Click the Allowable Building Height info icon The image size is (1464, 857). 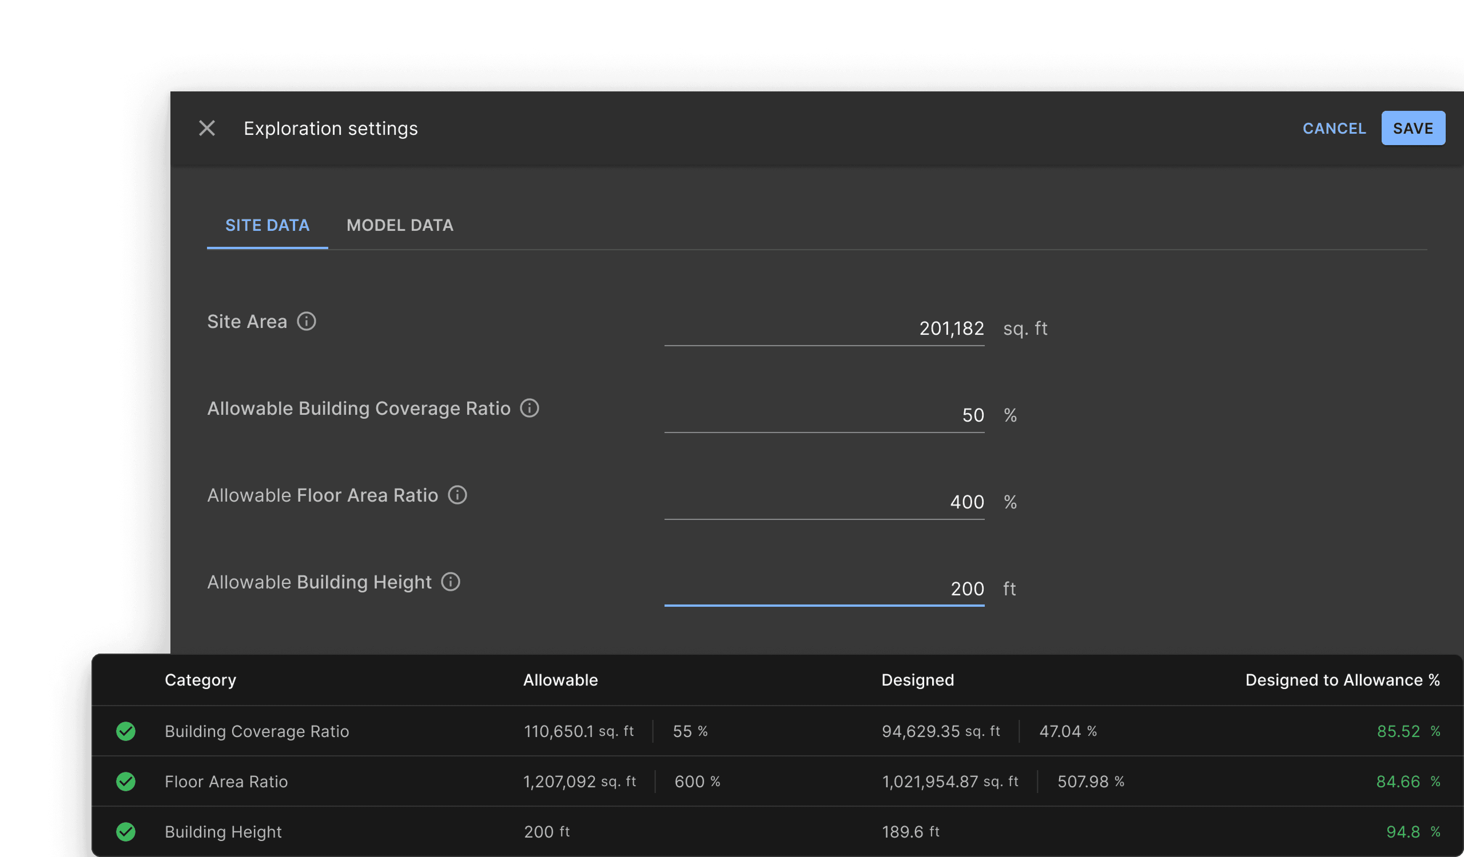coord(450,581)
